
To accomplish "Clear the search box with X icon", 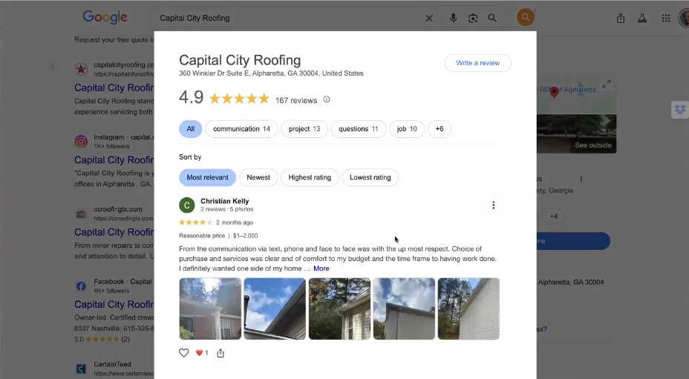I will (x=429, y=18).
